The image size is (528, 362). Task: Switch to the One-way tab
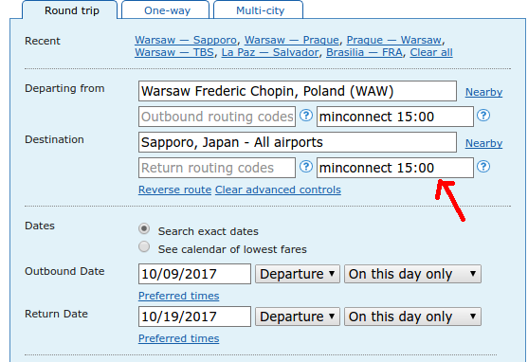pos(167,10)
